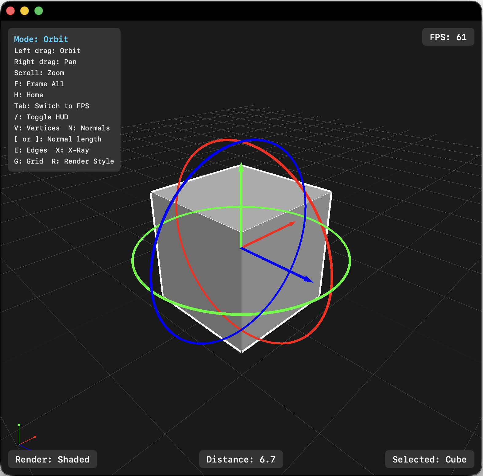This screenshot has height=476, width=483.
Task: Click the "/: Toggle HUD" line
Action: point(41,117)
